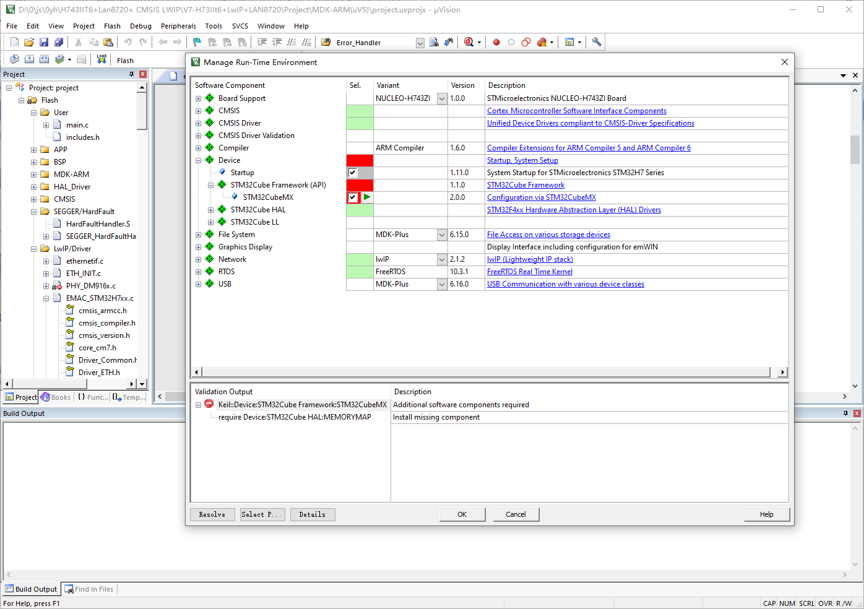Uncheck the STM32CubeMX component checkbox
The width and height of the screenshot is (864, 609).
tap(353, 197)
